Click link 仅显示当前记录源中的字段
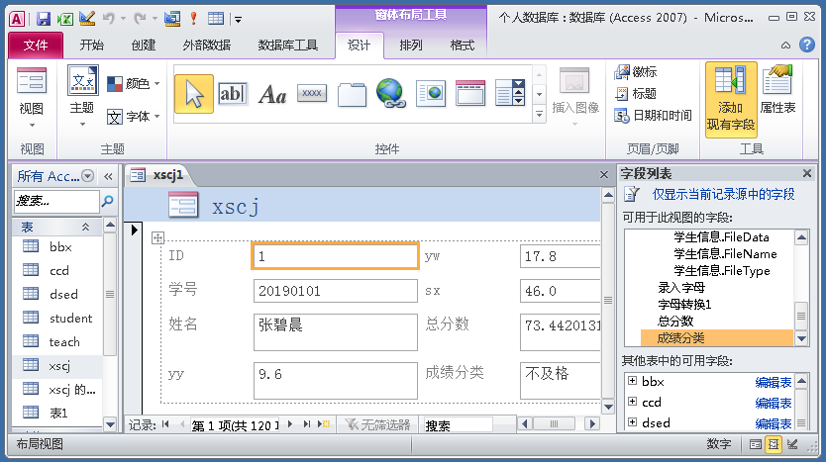 (723, 194)
